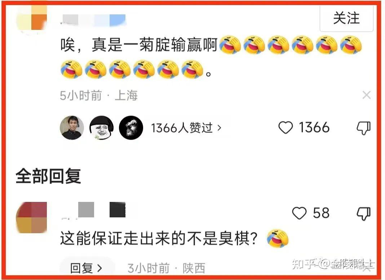Select the 全部回复 section header

[48, 176]
